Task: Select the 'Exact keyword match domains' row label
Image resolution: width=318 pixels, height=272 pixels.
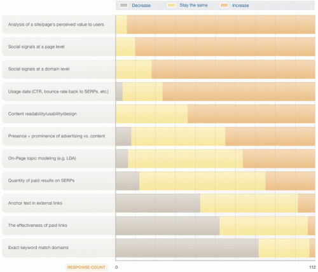Action: (38, 248)
